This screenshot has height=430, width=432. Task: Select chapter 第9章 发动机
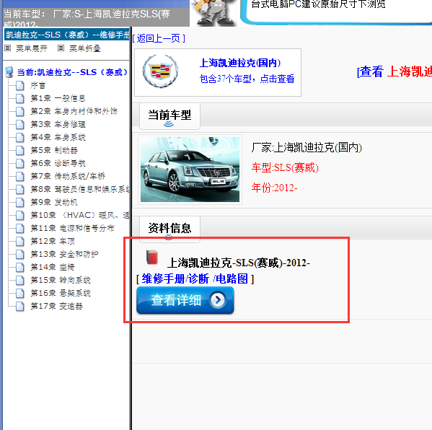coord(54,202)
